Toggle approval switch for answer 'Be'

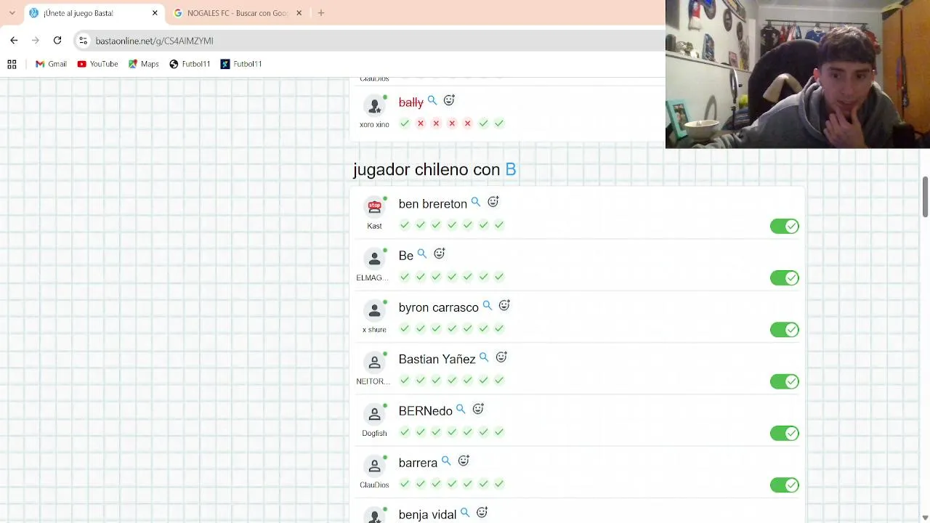pyautogui.click(x=785, y=278)
